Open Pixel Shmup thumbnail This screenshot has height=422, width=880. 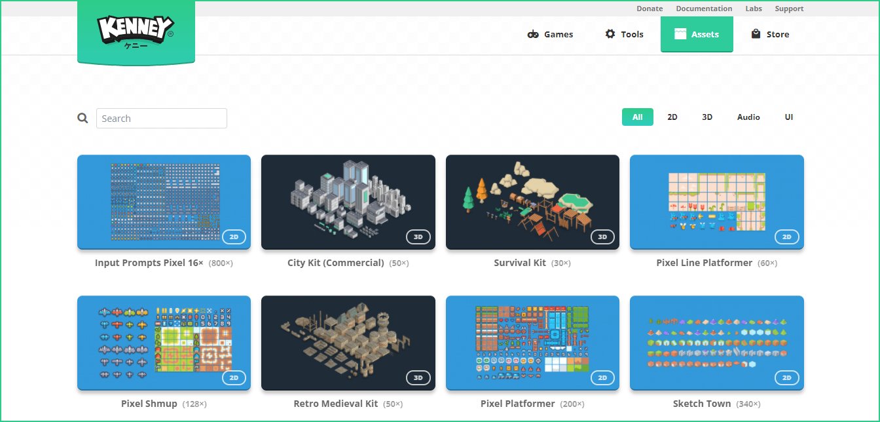164,343
